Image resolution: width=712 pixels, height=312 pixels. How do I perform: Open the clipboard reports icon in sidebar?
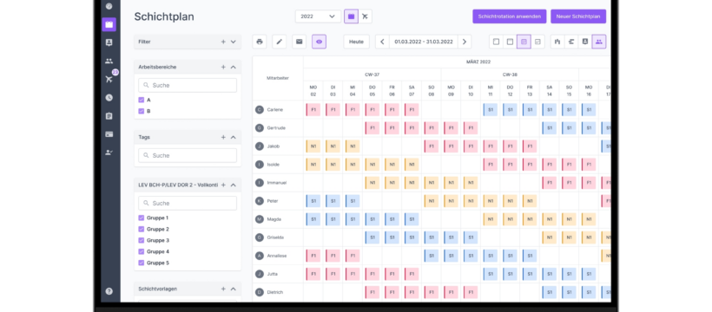coord(109,116)
